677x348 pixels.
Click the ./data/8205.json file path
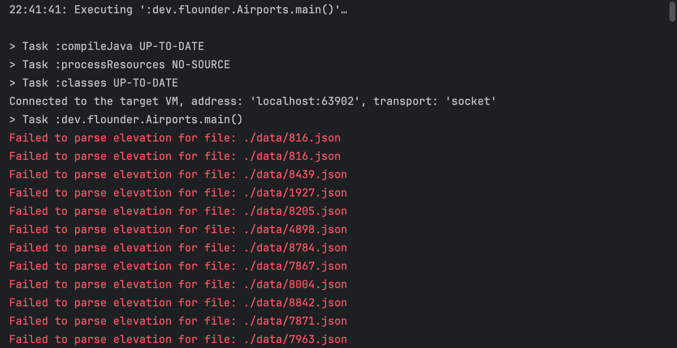(296, 211)
